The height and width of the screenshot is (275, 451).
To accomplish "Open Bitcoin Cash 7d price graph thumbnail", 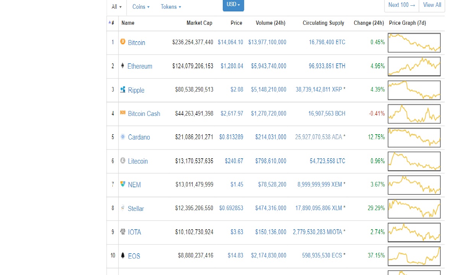I will point(414,114).
